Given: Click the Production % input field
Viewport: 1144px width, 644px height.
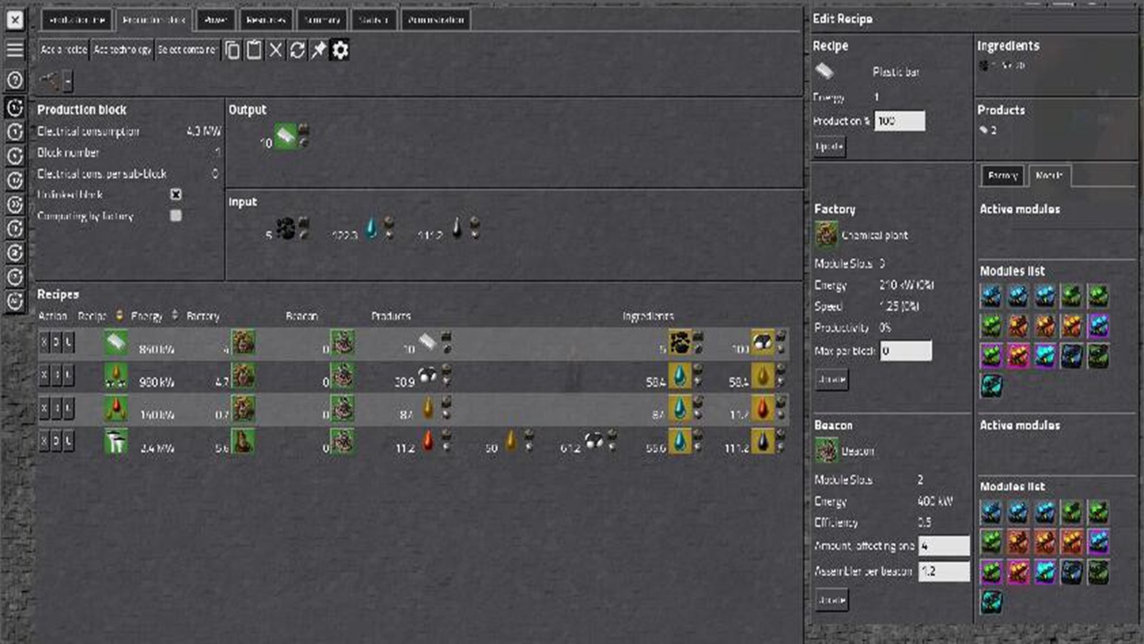Looking at the screenshot, I should (x=899, y=121).
